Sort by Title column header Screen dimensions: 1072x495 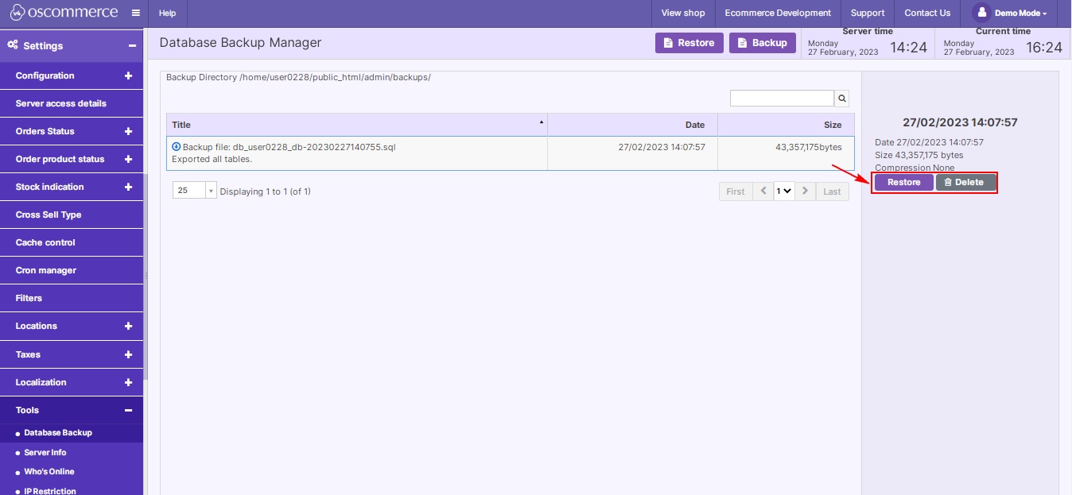(357, 125)
